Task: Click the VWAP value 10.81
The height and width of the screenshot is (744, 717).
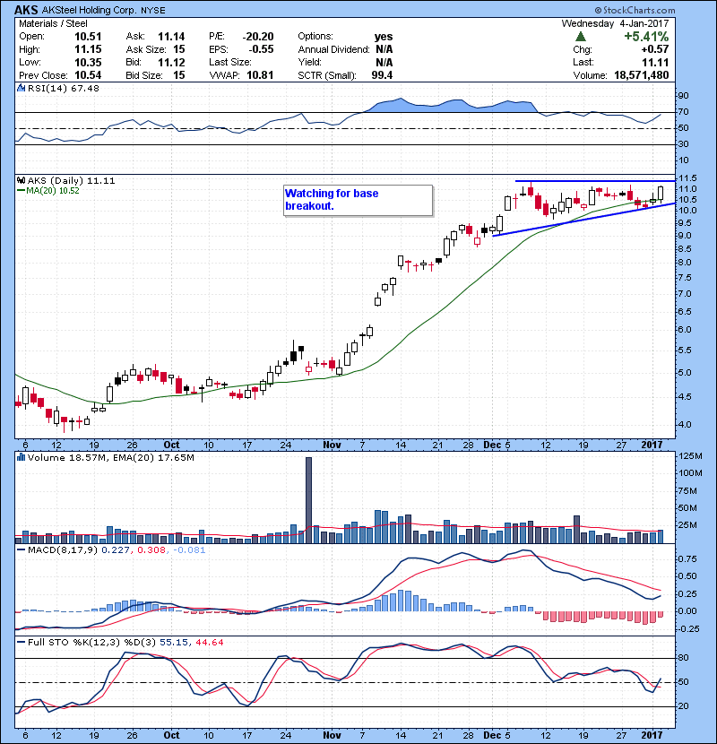Action: [260, 75]
